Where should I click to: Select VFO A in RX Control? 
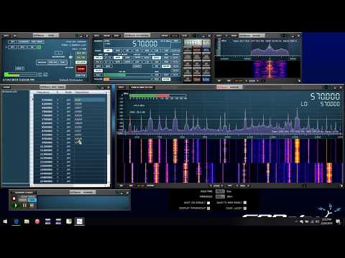pos(98,57)
